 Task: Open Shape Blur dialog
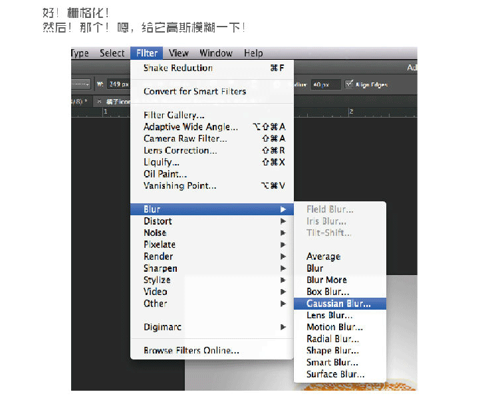click(x=340, y=351)
